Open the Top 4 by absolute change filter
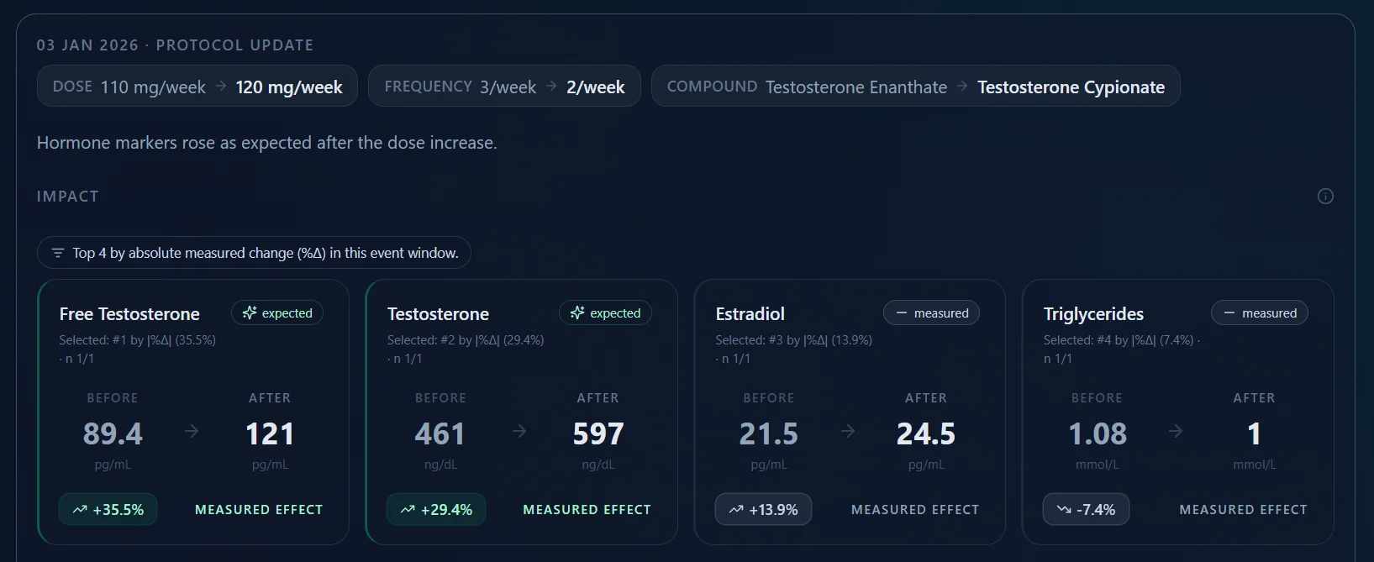The height and width of the screenshot is (562, 1374). click(254, 253)
